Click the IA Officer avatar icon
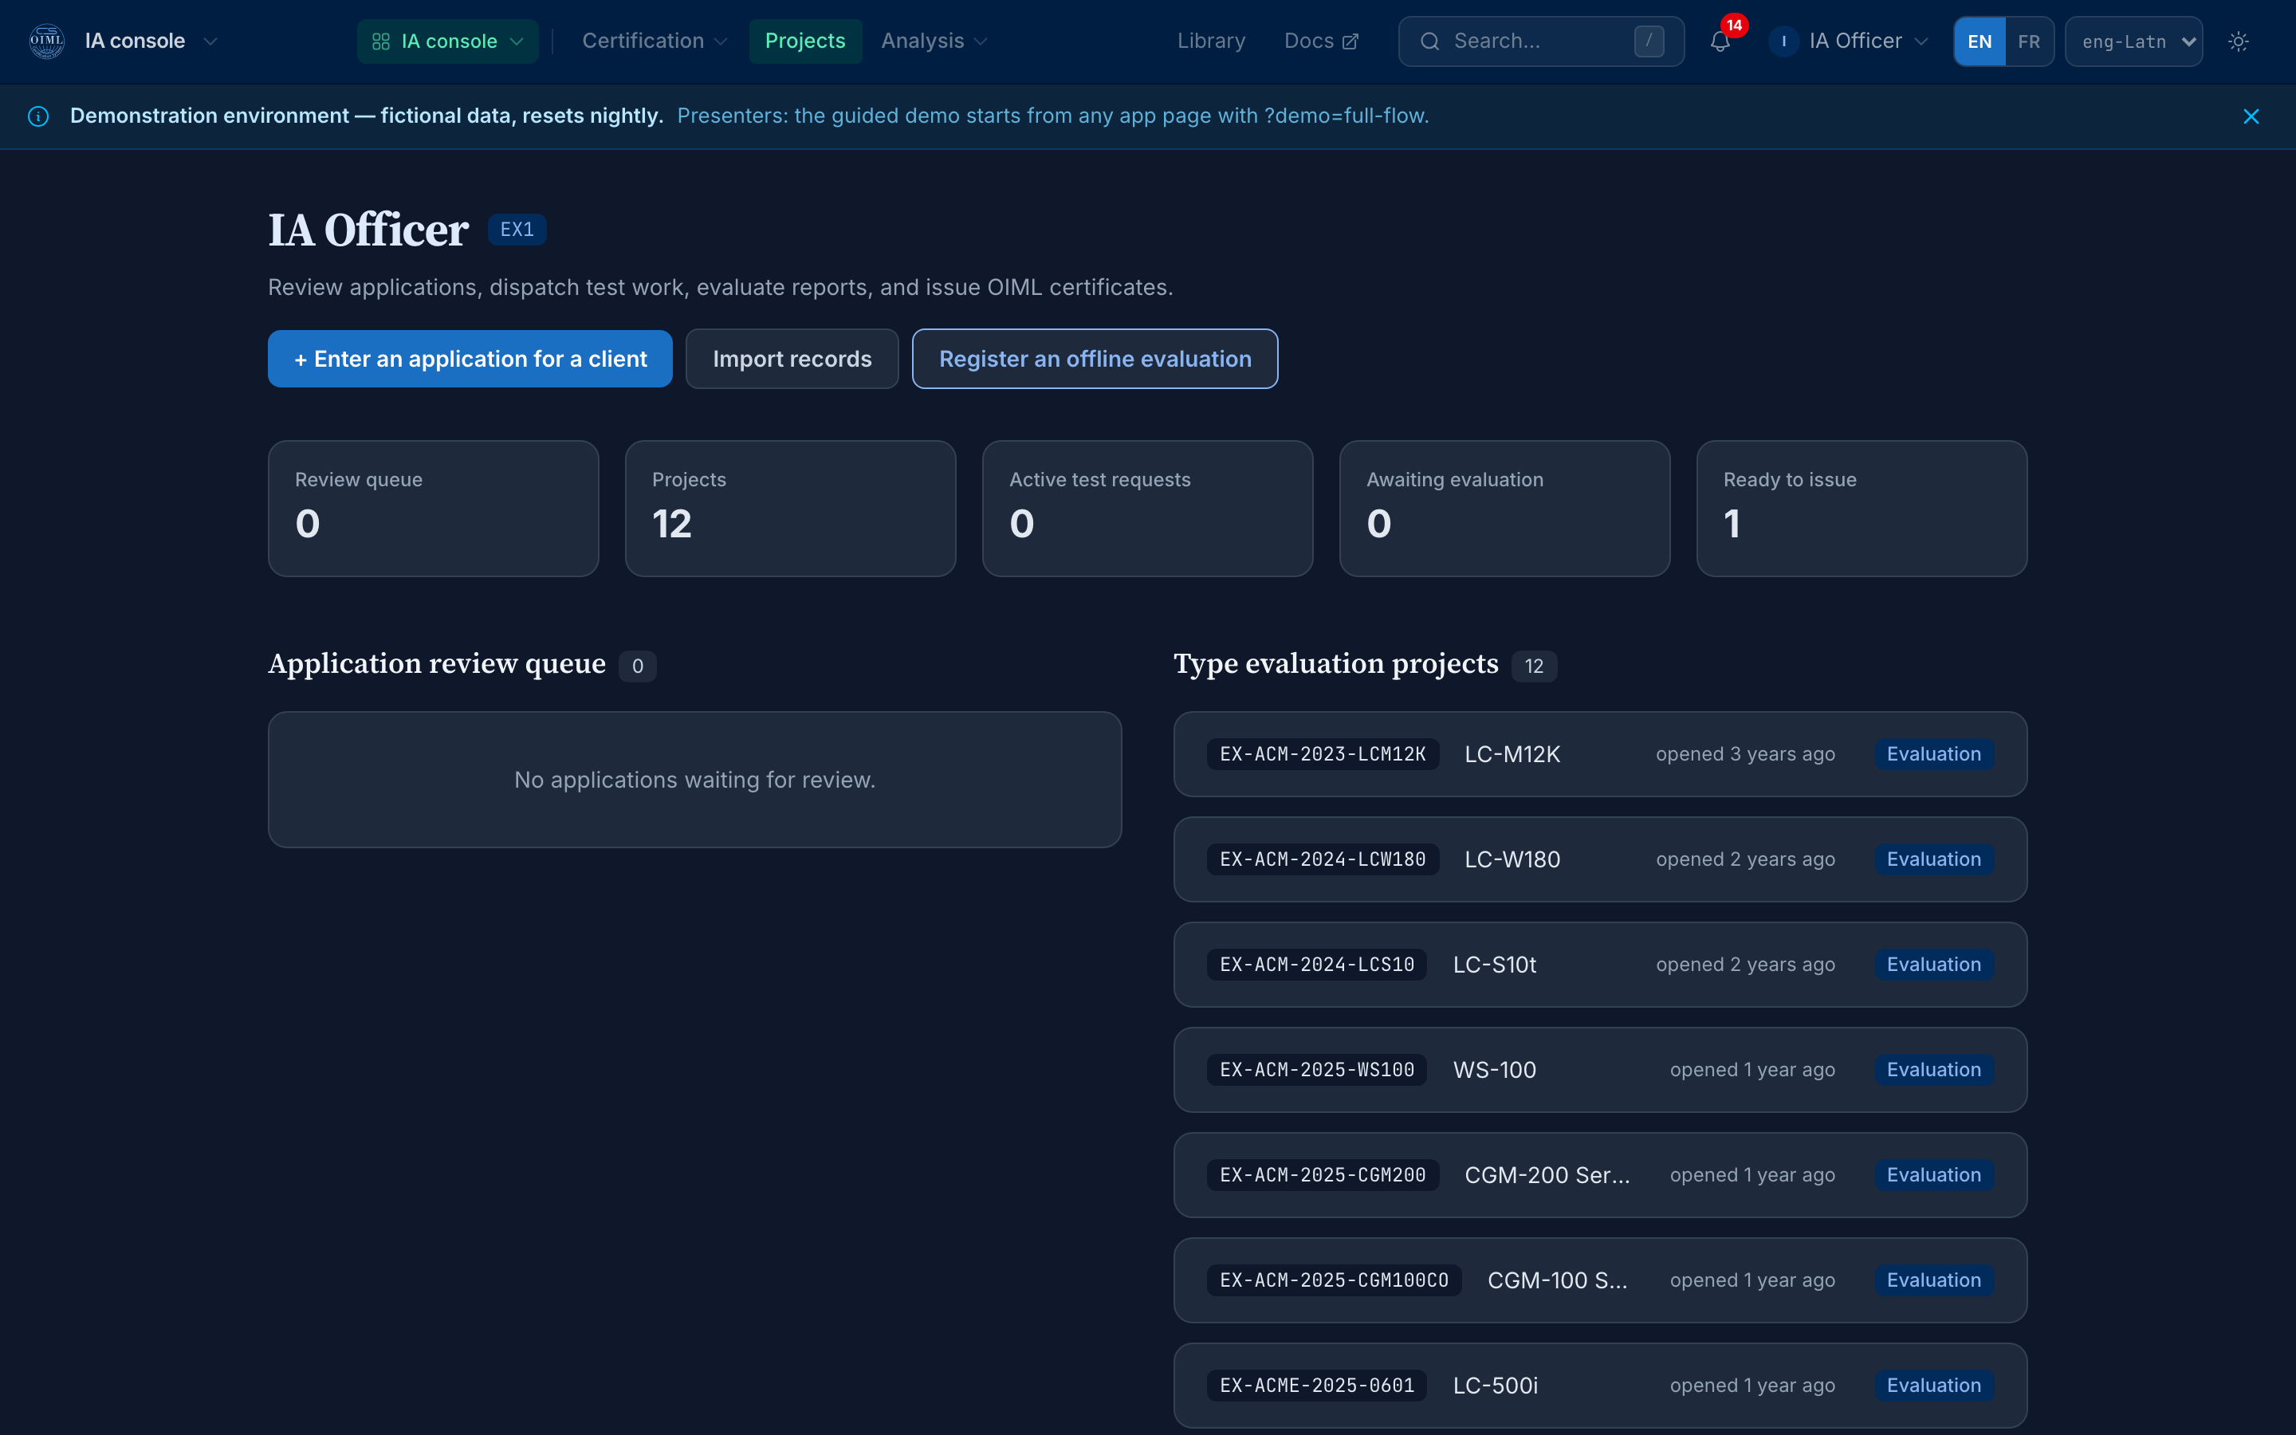This screenshot has height=1435, width=2296. click(1783, 41)
